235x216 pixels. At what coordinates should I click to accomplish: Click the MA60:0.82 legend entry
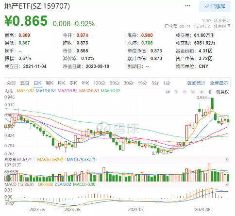point(111,91)
